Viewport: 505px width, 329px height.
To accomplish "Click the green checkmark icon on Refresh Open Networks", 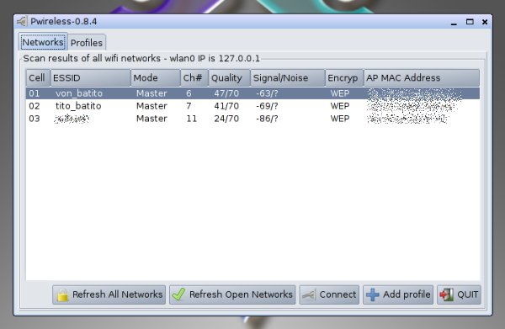I will [179, 295].
